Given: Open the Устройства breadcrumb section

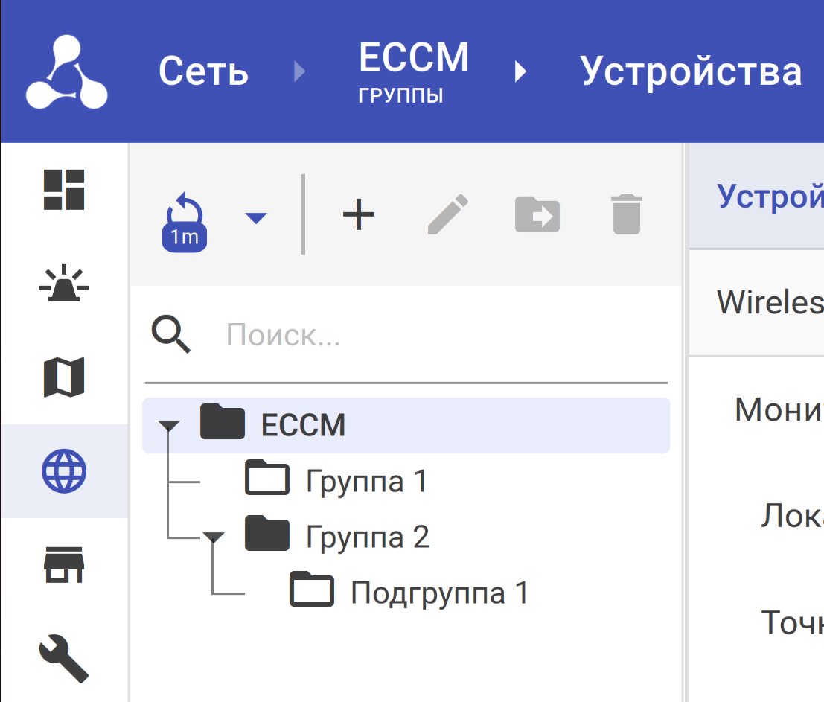Looking at the screenshot, I should coord(691,72).
